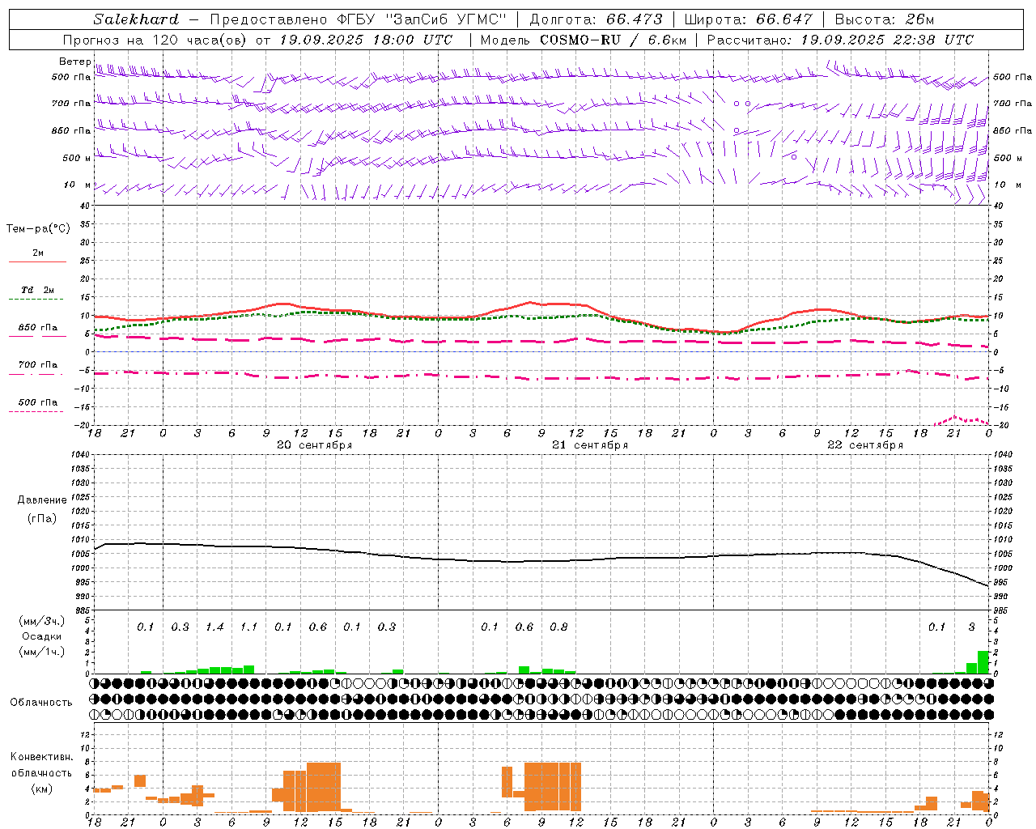The height and width of the screenshot is (829, 1036).
Task: Click the Salekhard station title
Action: click(135, 19)
